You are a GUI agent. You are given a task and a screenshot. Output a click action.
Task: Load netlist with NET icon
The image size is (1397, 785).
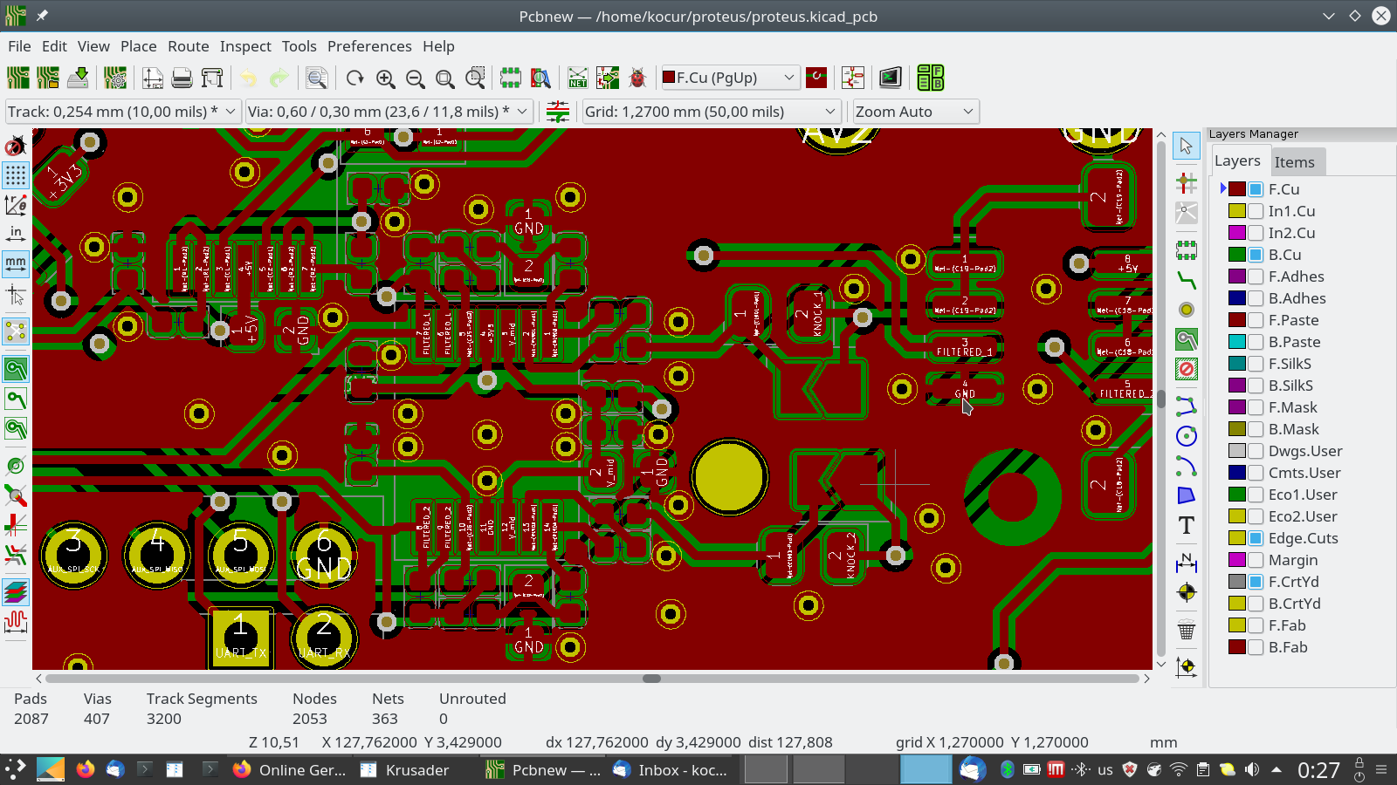point(578,78)
